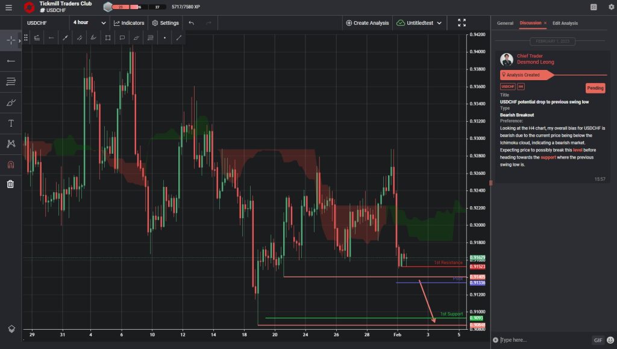Toggle the left drawing toolbar collapse arrow
The width and height of the screenshot is (617, 349).
point(19,40)
